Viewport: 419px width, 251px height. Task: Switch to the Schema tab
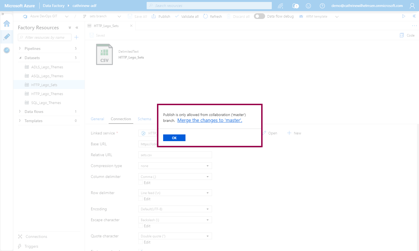tap(144, 119)
